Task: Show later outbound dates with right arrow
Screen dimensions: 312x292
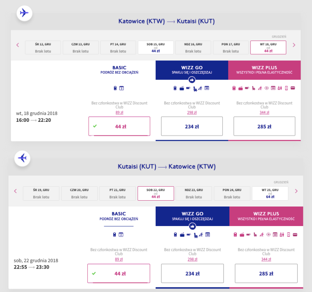Action: (294, 45)
